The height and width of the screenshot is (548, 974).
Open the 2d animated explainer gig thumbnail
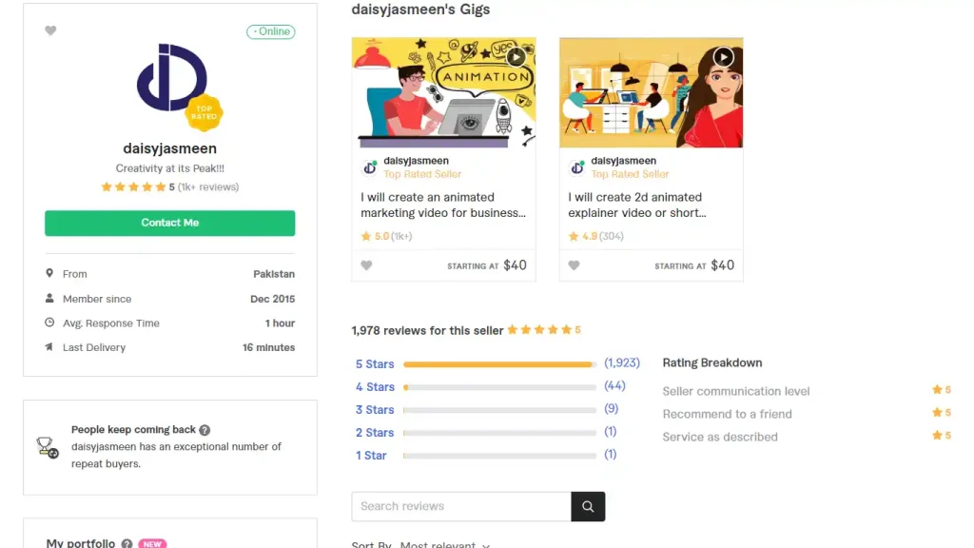coord(651,92)
